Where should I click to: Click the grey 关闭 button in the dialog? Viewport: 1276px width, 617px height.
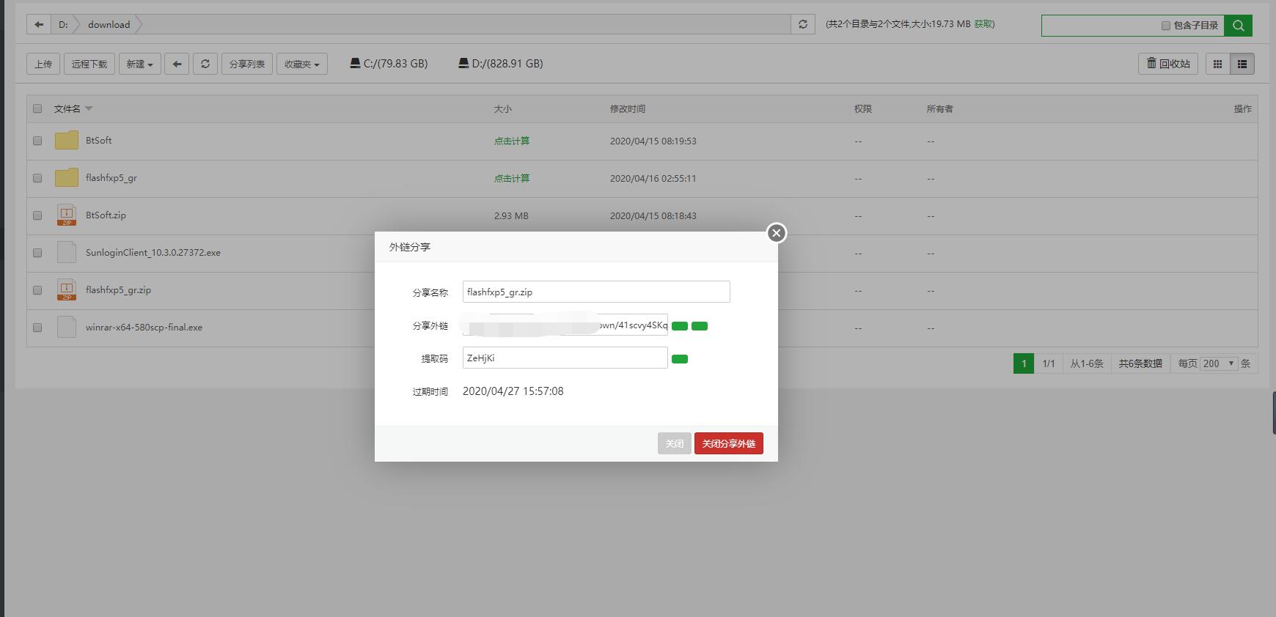675,443
